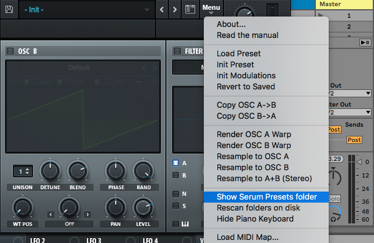Select previous warp mode left arrow

pyautogui.click(x=51, y=214)
